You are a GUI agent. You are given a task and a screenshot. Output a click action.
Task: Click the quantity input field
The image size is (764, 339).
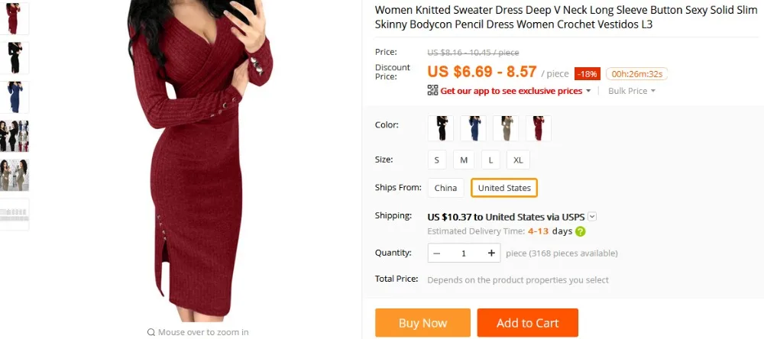(x=464, y=253)
